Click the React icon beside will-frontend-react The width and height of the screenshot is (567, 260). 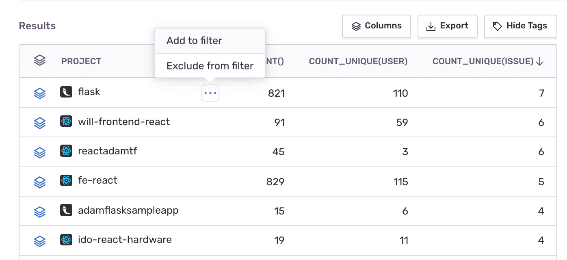point(66,121)
